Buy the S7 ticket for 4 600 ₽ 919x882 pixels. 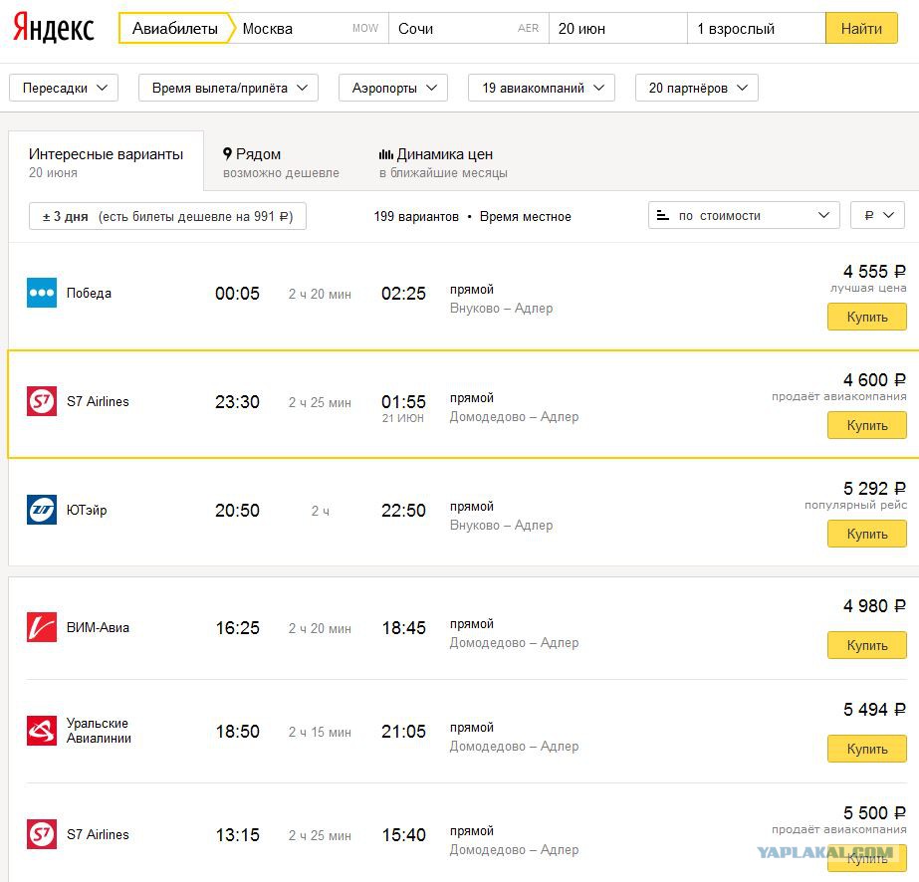click(x=867, y=425)
